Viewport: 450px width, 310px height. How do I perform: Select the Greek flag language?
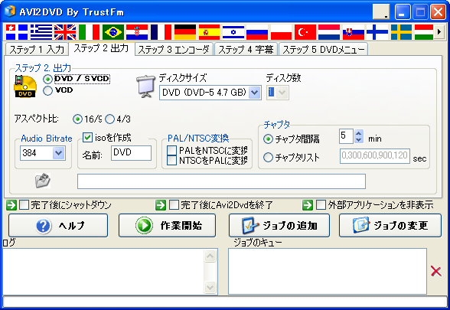point(41,32)
